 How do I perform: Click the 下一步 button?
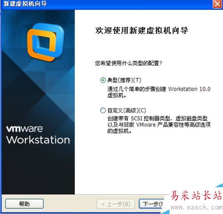tap(152, 204)
